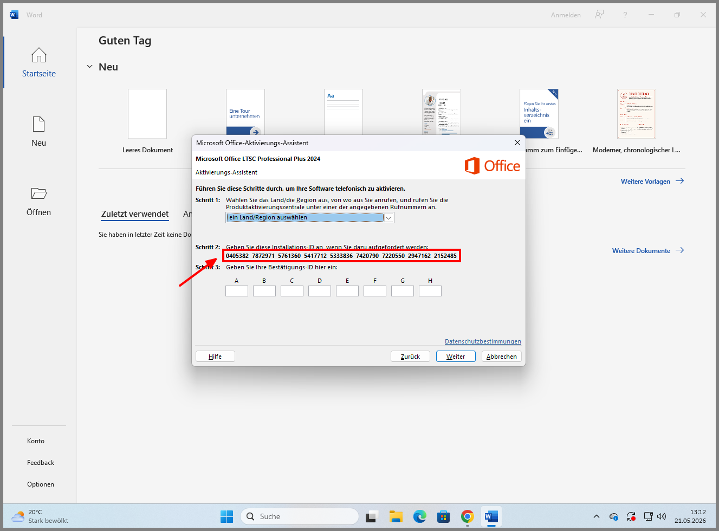This screenshot has width=719, height=531.
Task: Select the Aa single-spaced template thumbnail
Action: [344, 112]
